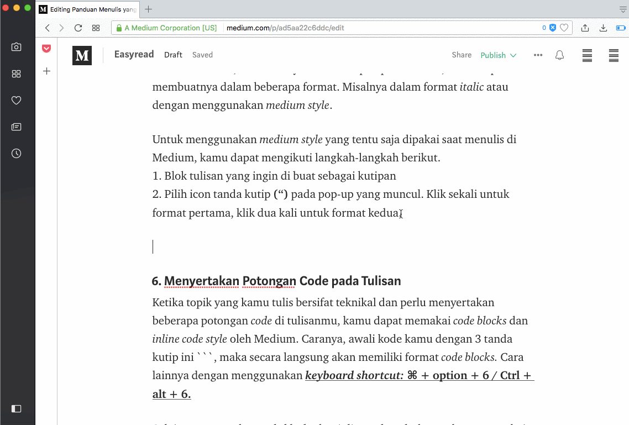Open personal news in the sidebar

pos(16,127)
